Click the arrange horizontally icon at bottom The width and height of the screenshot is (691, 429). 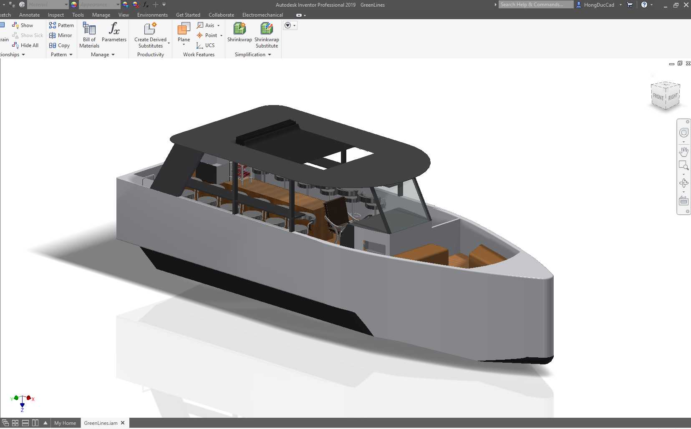click(25, 423)
